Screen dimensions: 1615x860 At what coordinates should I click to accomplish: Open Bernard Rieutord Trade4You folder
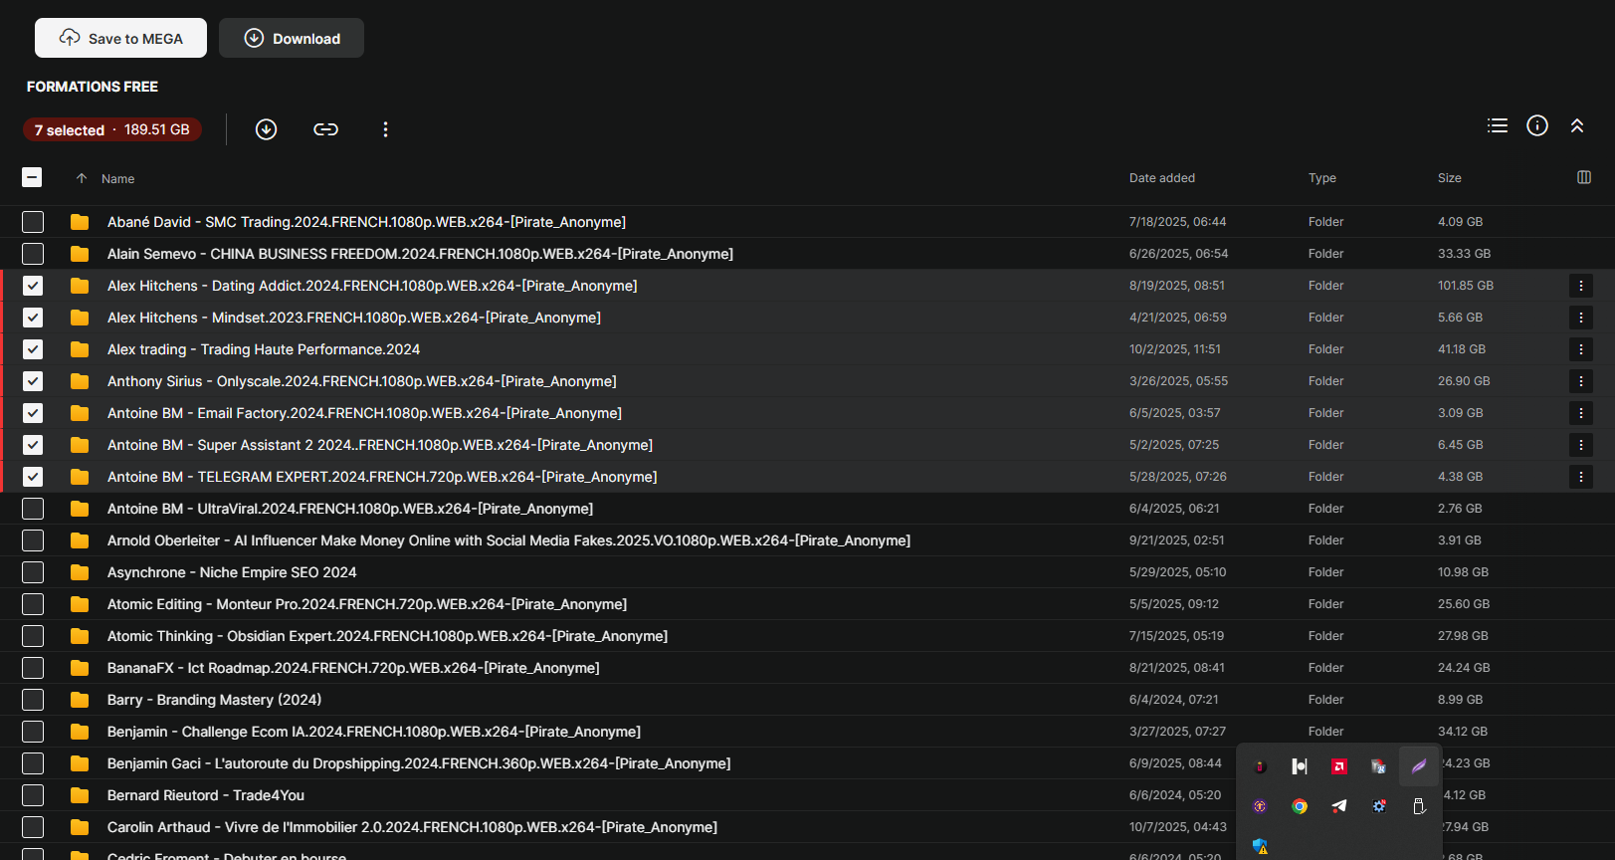tap(206, 795)
